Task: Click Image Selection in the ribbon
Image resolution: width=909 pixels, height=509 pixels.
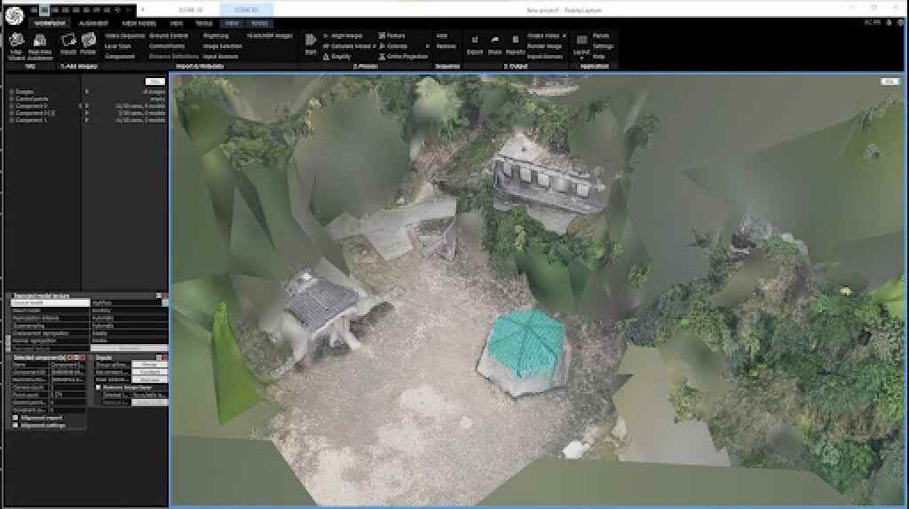Action: pyautogui.click(x=222, y=46)
